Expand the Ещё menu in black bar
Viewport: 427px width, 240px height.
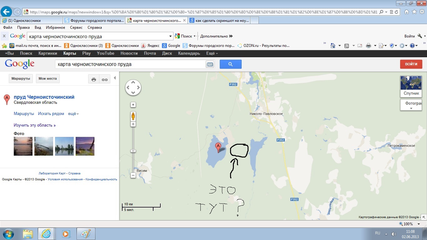pyautogui.click(x=212, y=53)
